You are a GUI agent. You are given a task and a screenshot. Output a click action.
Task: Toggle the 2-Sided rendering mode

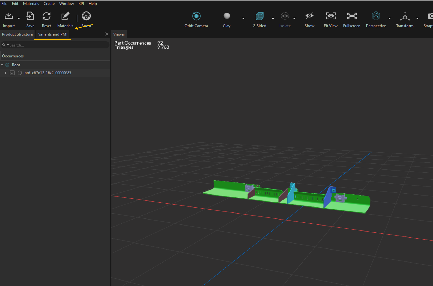pyautogui.click(x=259, y=16)
